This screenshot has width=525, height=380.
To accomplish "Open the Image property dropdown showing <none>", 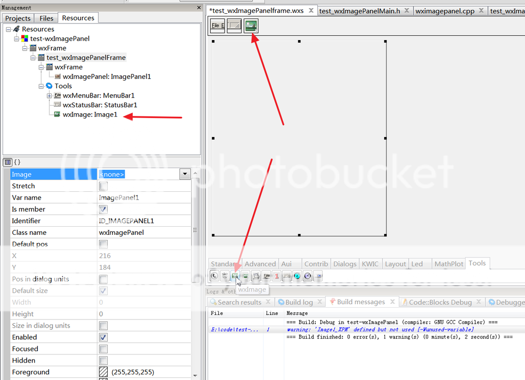I will 185,174.
